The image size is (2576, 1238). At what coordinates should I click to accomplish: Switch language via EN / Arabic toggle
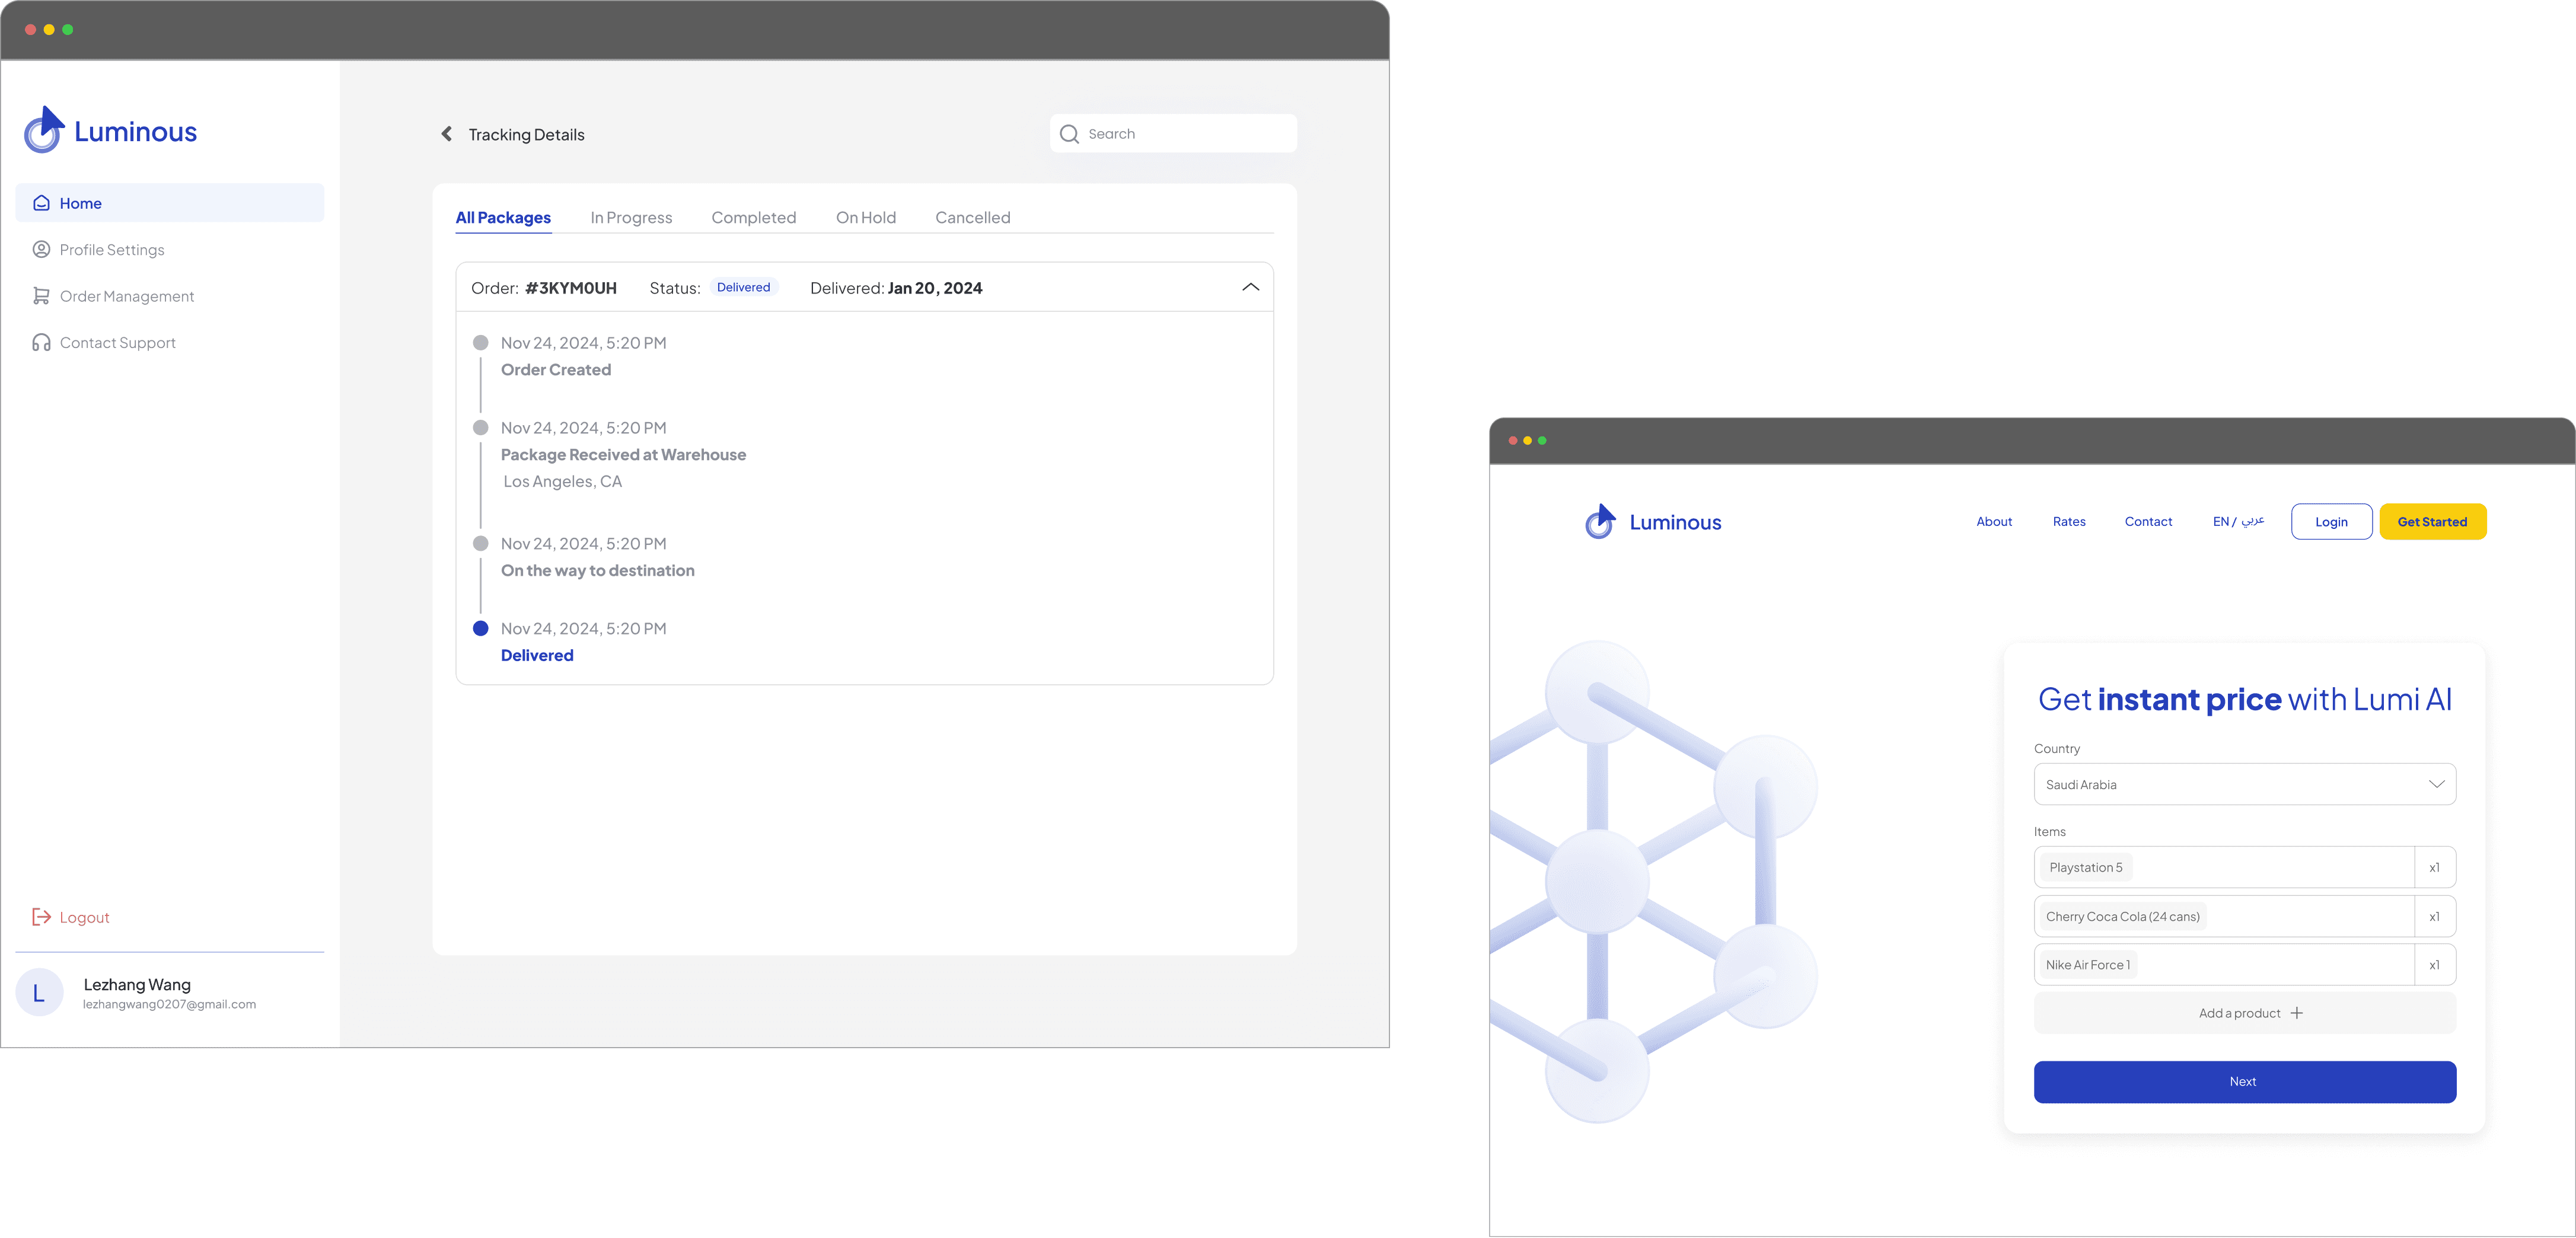tap(2238, 522)
